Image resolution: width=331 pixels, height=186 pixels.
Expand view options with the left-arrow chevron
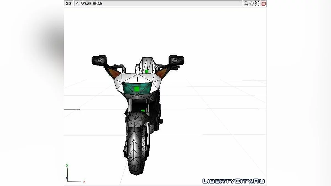77,3
